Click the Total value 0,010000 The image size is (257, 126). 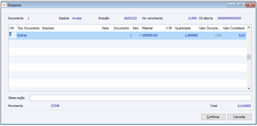pos(244,106)
